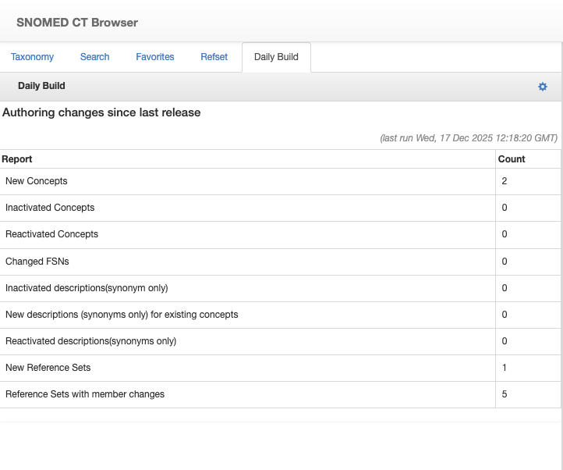Click the Daily Build tab
The image size is (563, 470).
click(276, 57)
